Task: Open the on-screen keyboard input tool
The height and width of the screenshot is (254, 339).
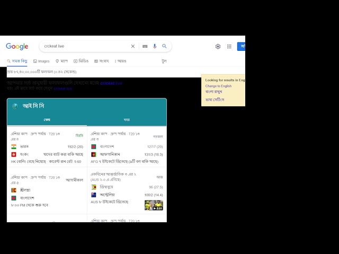Action: pyautogui.click(x=145, y=46)
